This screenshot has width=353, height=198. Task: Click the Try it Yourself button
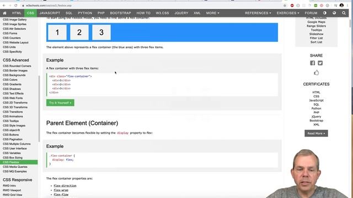click(x=60, y=103)
